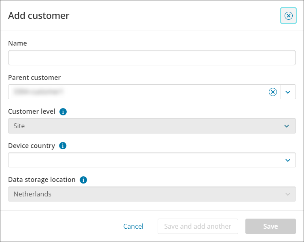304x242 pixels.
Task: Show info tooltip for Device country
Action: pos(63,146)
